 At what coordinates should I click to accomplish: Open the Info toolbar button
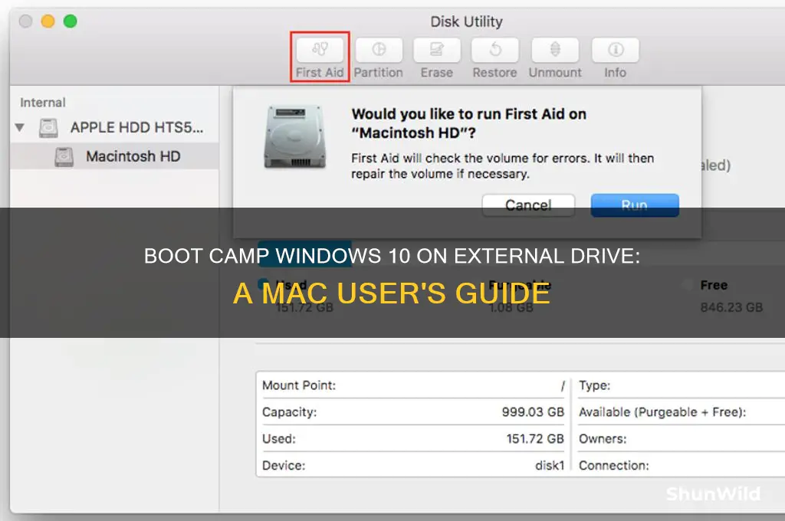point(616,50)
